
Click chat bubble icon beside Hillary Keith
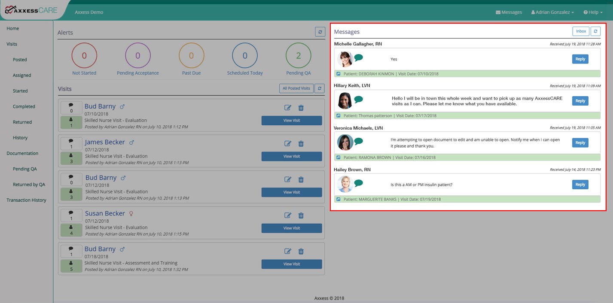click(359, 100)
